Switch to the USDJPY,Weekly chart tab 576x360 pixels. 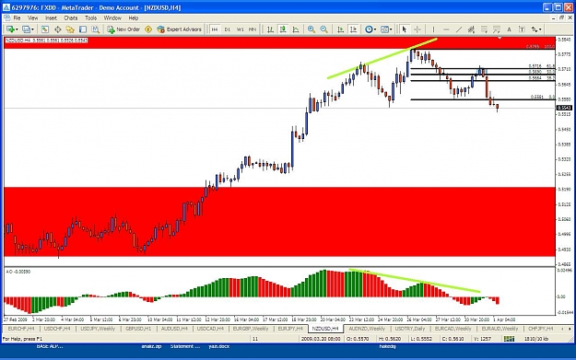click(x=98, y=329)
